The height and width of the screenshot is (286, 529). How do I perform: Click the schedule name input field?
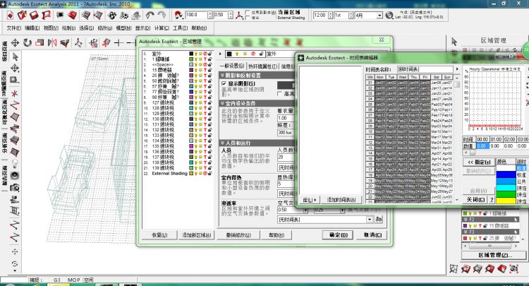tap(425, 69)
